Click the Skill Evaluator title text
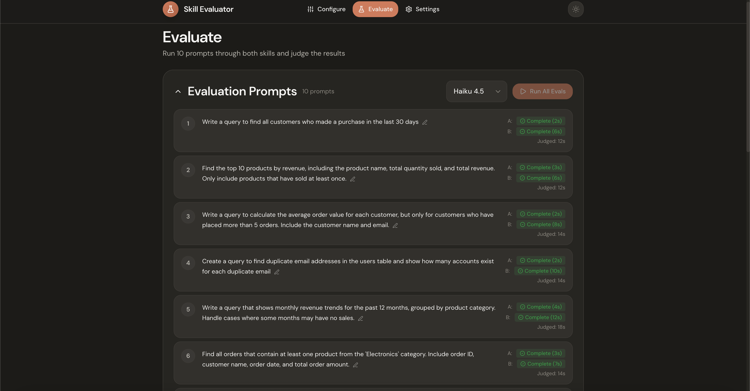 click(208, 9)
